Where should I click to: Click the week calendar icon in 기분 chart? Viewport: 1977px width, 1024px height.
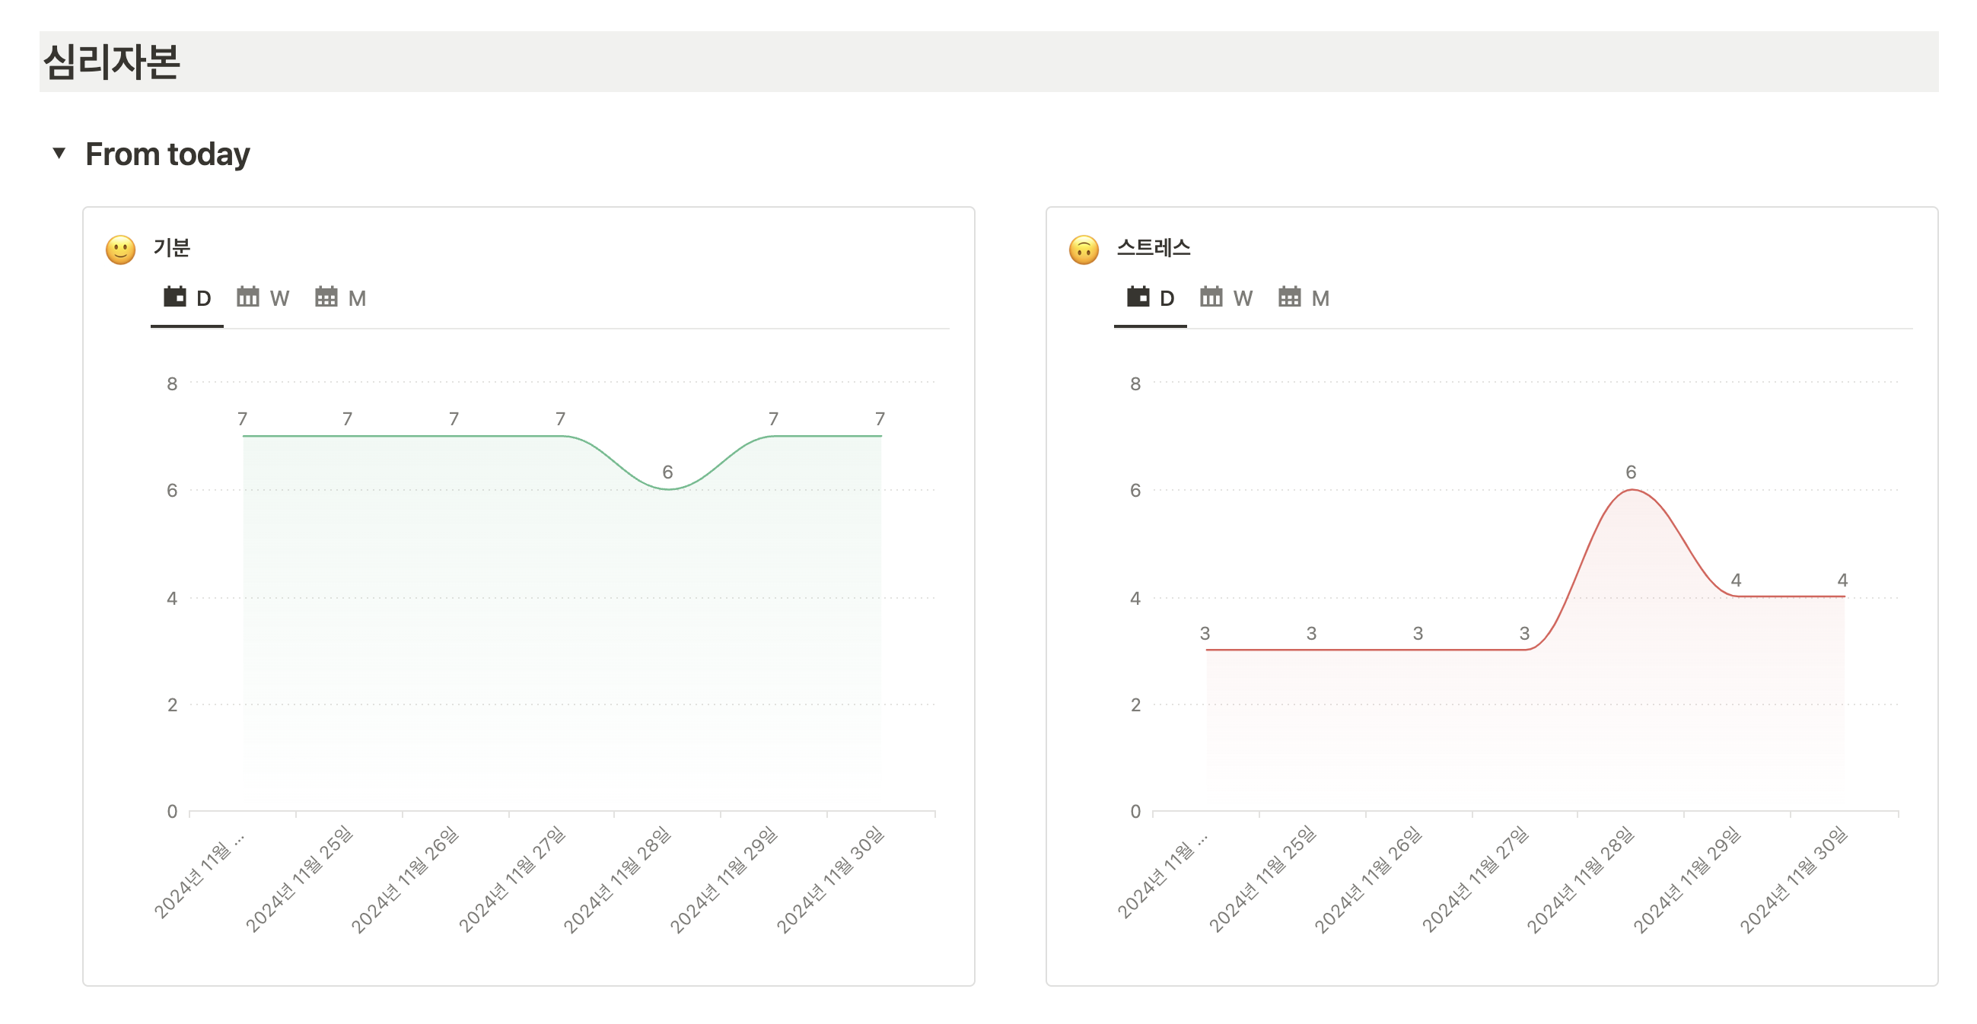[x=248, y=297]
